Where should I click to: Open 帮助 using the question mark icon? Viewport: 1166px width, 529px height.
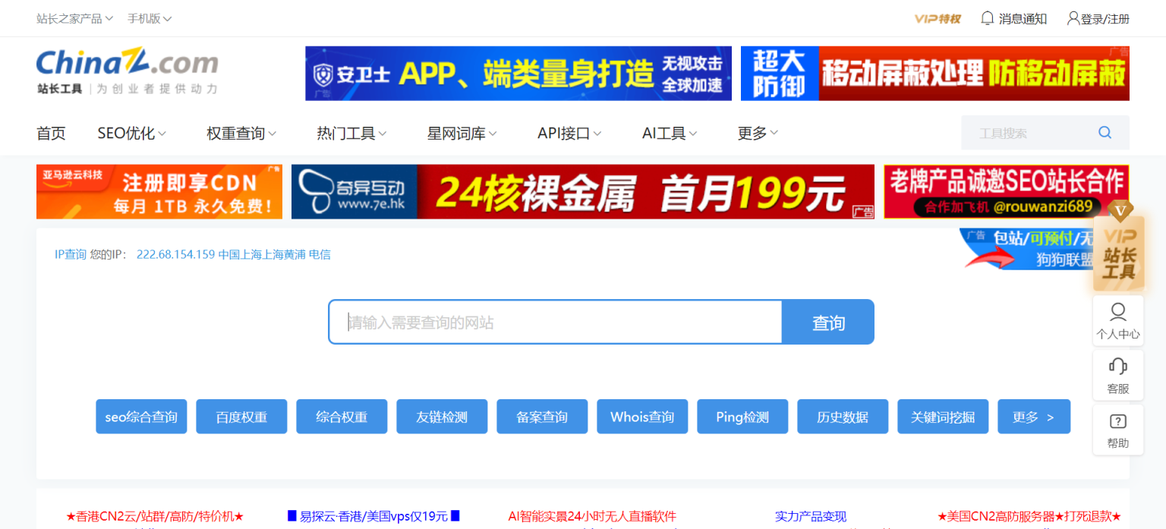(x=1117, y=429)
